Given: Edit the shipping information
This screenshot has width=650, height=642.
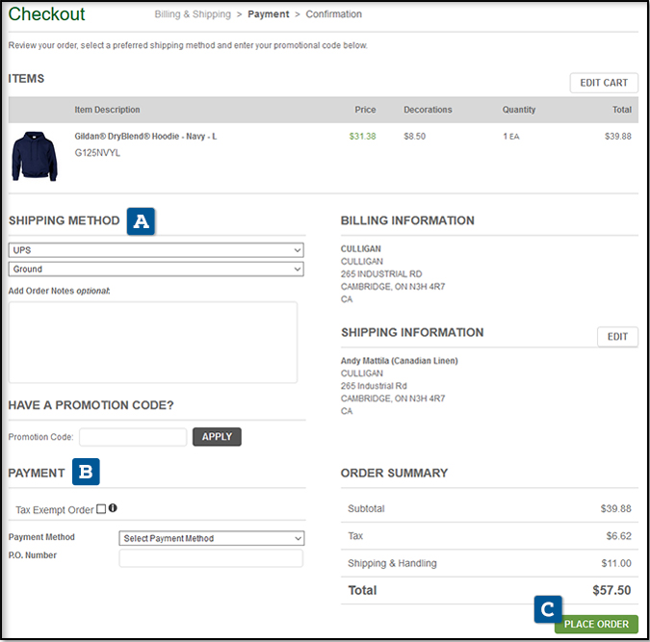Looking at the screenshot, I should [x=617, y=337].
